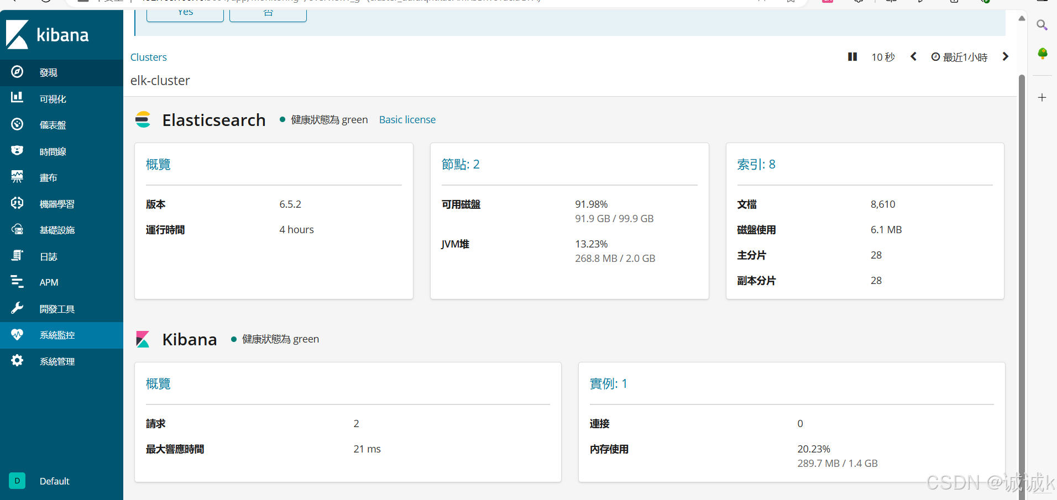Click the Elasticsearch section heading
1057x500 pixels.
(214, 120)
